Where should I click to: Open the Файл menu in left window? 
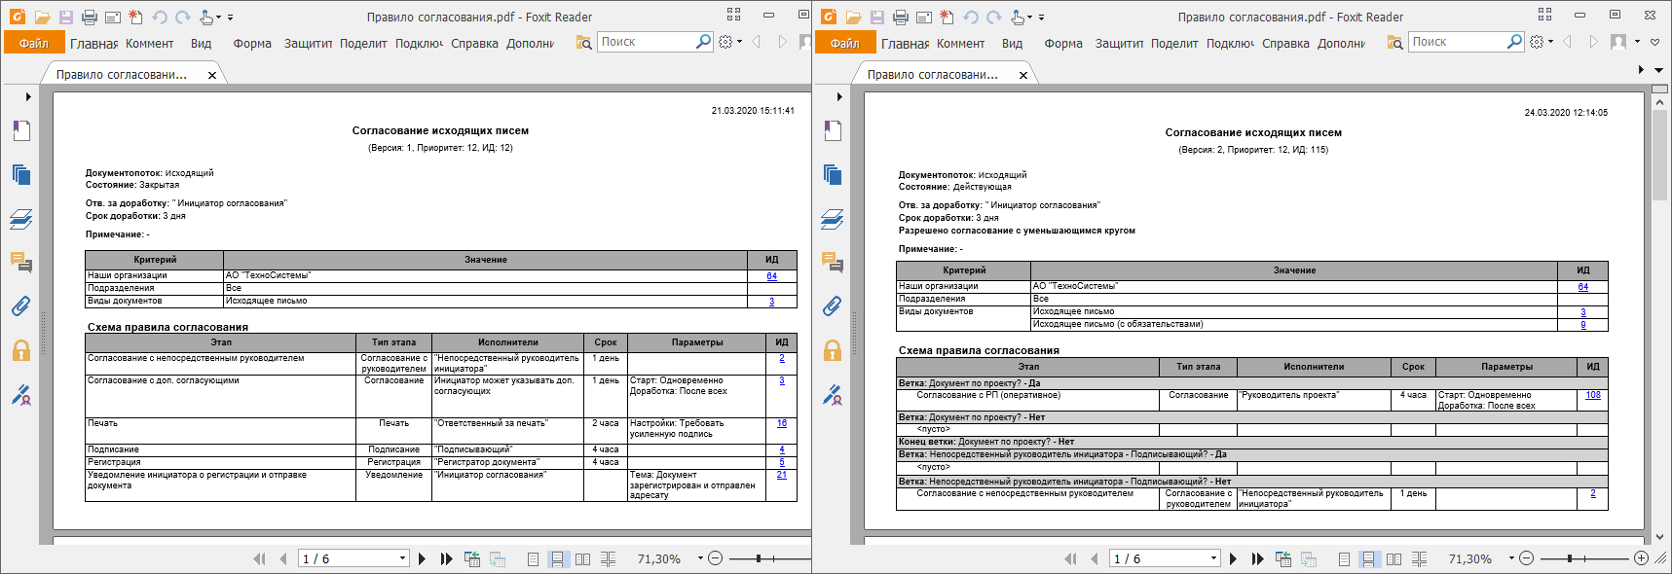point(34,43)
